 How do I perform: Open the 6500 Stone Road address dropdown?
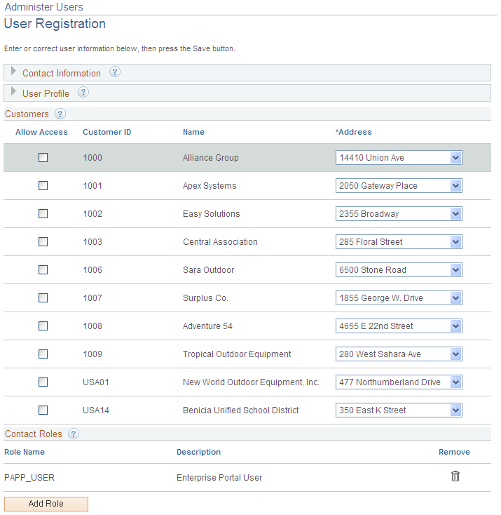pos(399,270)
